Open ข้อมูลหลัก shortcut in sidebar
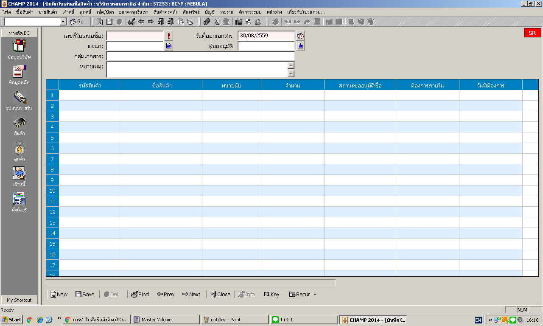This screenshot has width=543, height=326. click(19, 75)
